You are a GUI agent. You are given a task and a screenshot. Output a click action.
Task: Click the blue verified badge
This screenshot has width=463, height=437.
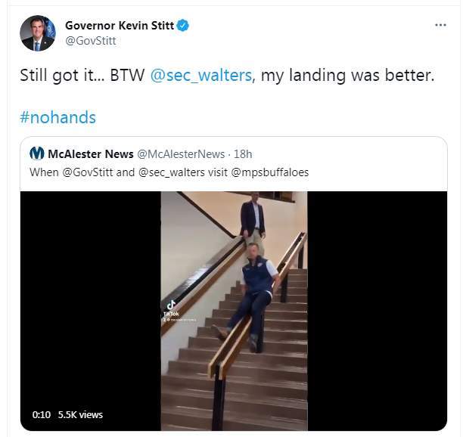[183, 26]
